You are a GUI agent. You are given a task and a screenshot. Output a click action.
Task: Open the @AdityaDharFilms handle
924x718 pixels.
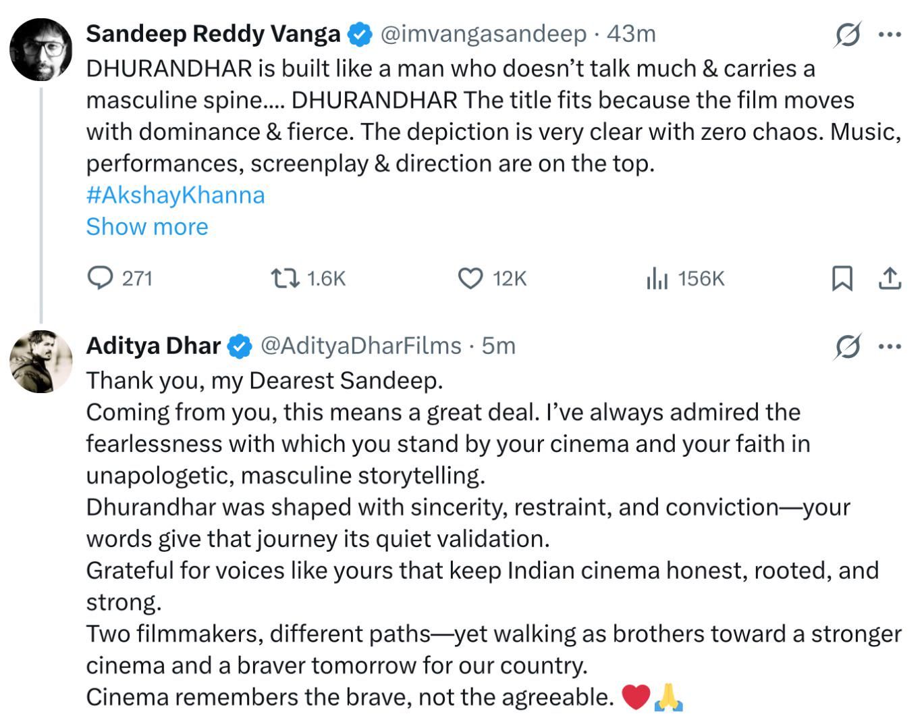tap(361, 346)
